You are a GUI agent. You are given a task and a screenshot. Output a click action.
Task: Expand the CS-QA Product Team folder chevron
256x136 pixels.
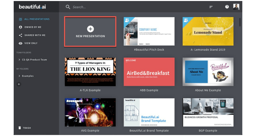point(19,60)
